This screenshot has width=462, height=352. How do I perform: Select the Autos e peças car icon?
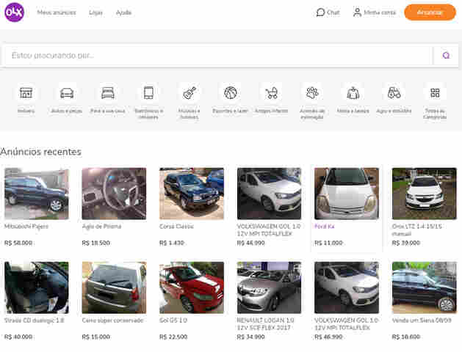(67, 93)
